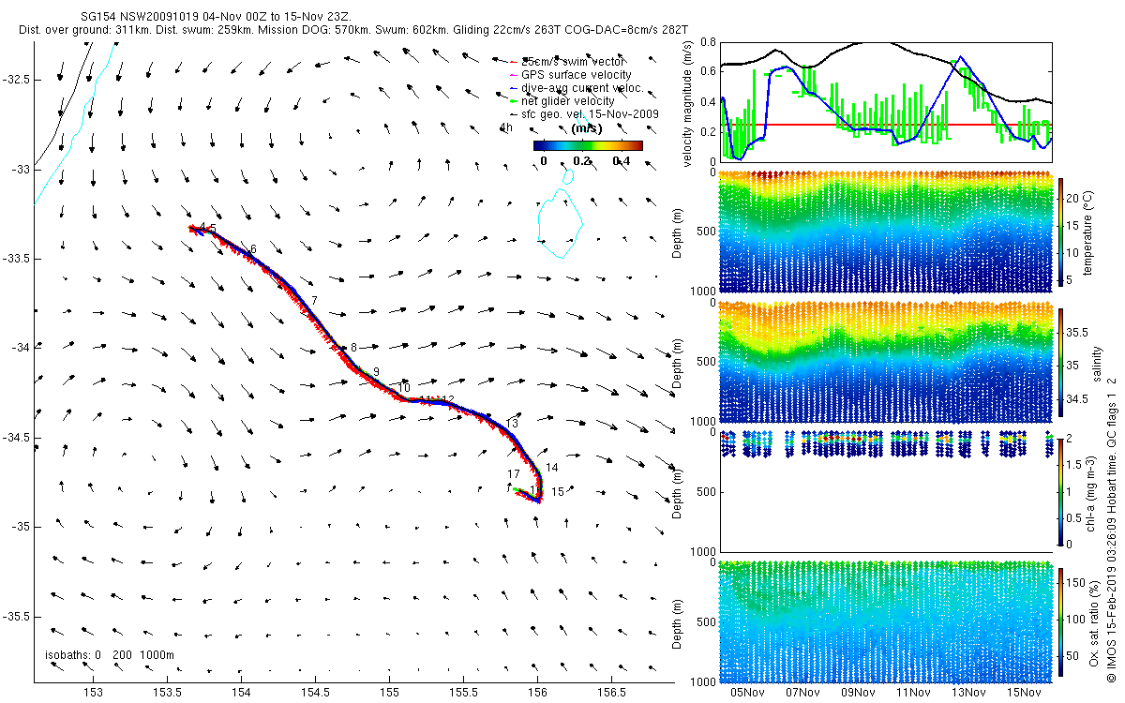This screenshot has width=1125, height=703.
Task: Click the day 7 marker on glider track
Action: point(315,300)
